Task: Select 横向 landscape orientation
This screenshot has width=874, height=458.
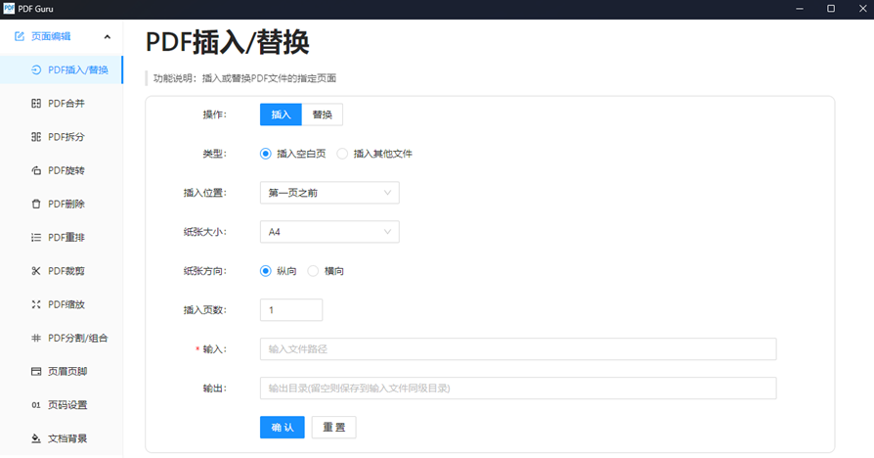Action: pyautogui.click(x=314, y=271)
